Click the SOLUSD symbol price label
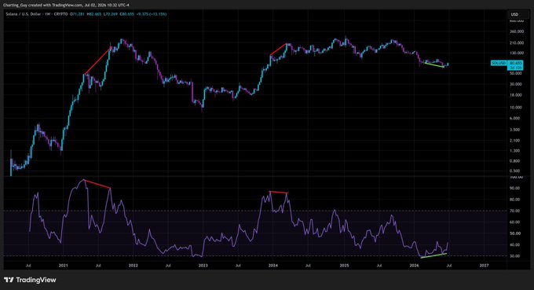 pos(498,63)
